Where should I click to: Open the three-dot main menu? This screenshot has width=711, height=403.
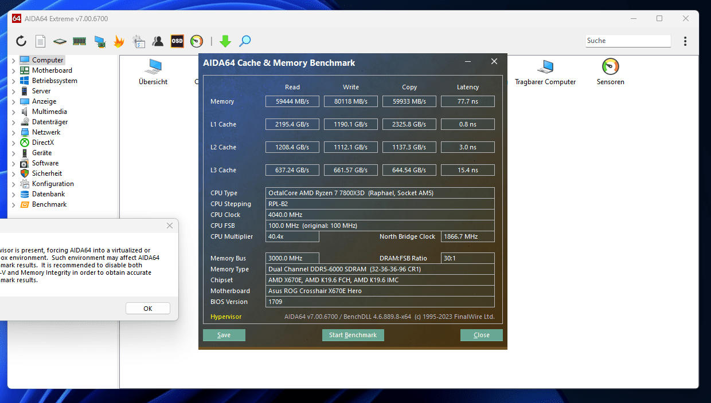pos(685,41)
